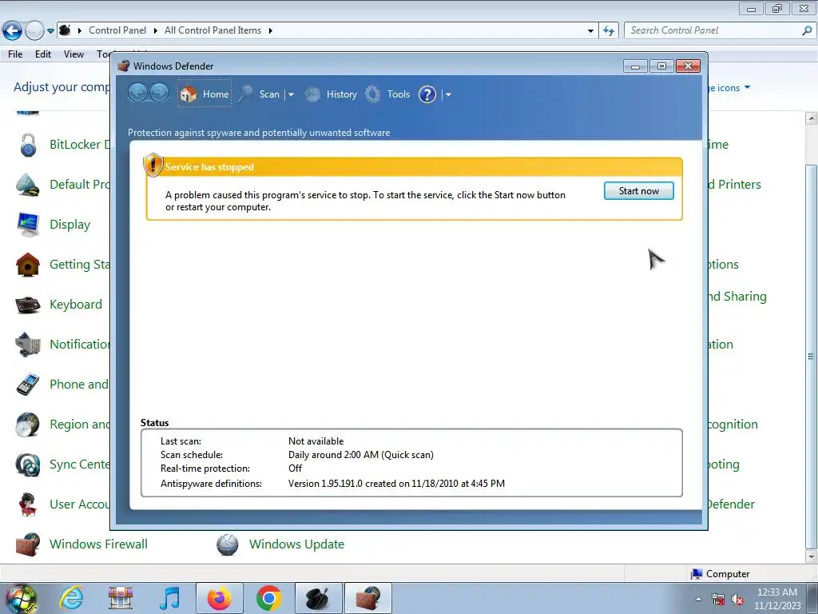
Task: Click the Defender forward arrow button
Action: click(159, 94)
